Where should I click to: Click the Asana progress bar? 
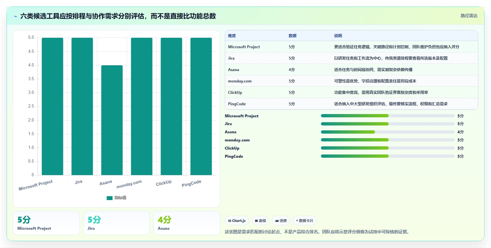388,132
